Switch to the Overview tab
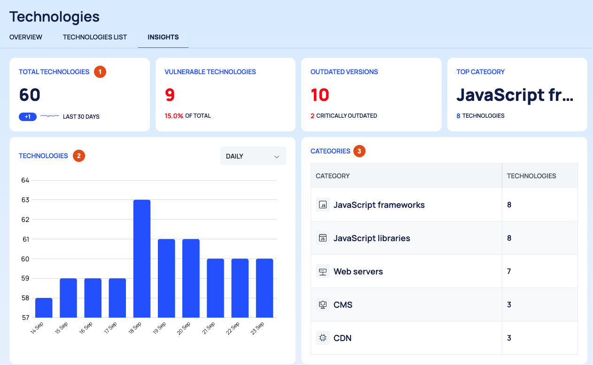Image resolution: width=593 pixels, height=365 pixels. (26, 37)
